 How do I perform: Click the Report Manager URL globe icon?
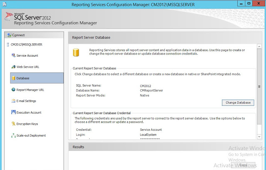pos(13,90)
